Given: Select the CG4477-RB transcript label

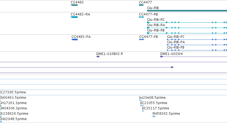Looking at the screenshot, I should pyautogui.click(x=148, y=14).
